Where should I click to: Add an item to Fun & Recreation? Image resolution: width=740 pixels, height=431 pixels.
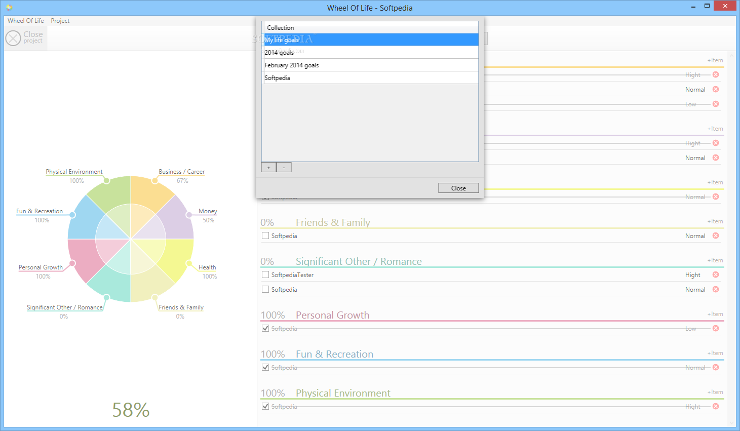(x=715, y=353)
